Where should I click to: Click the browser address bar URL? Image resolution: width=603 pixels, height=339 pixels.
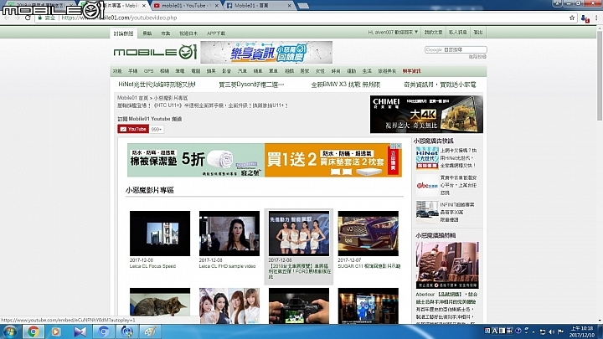pos(119,18)
